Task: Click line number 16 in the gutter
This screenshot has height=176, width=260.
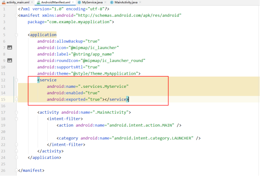Action: coord(3,106)
